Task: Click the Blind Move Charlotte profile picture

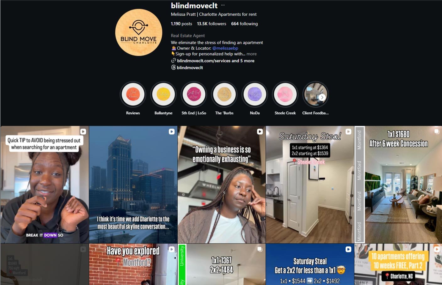Action: click(139, 32)
